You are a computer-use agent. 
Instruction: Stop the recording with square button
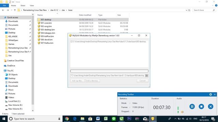[x=201, y=106]
